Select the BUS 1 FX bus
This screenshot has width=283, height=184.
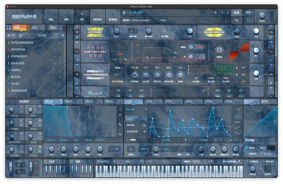[x=37, y=28]
